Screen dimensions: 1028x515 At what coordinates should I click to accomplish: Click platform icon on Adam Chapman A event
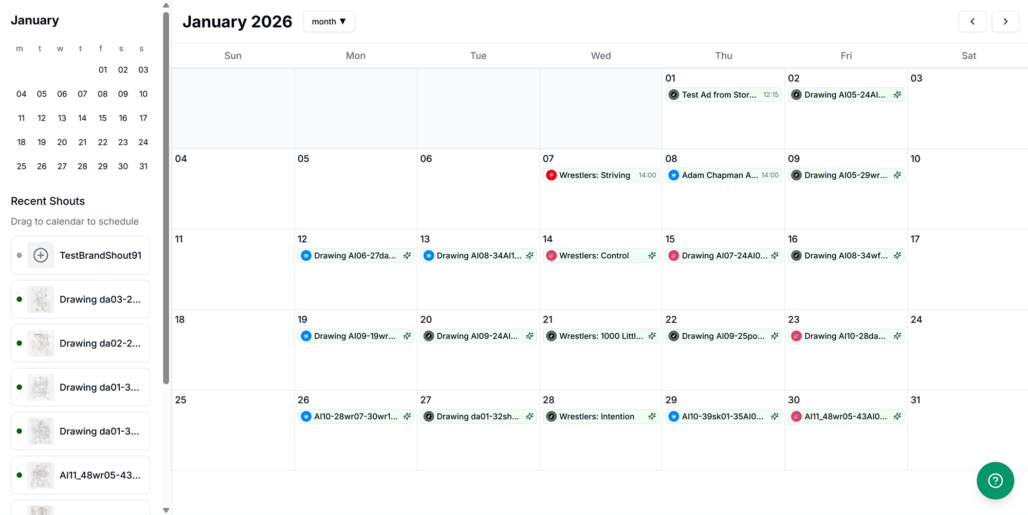[673, 175]
